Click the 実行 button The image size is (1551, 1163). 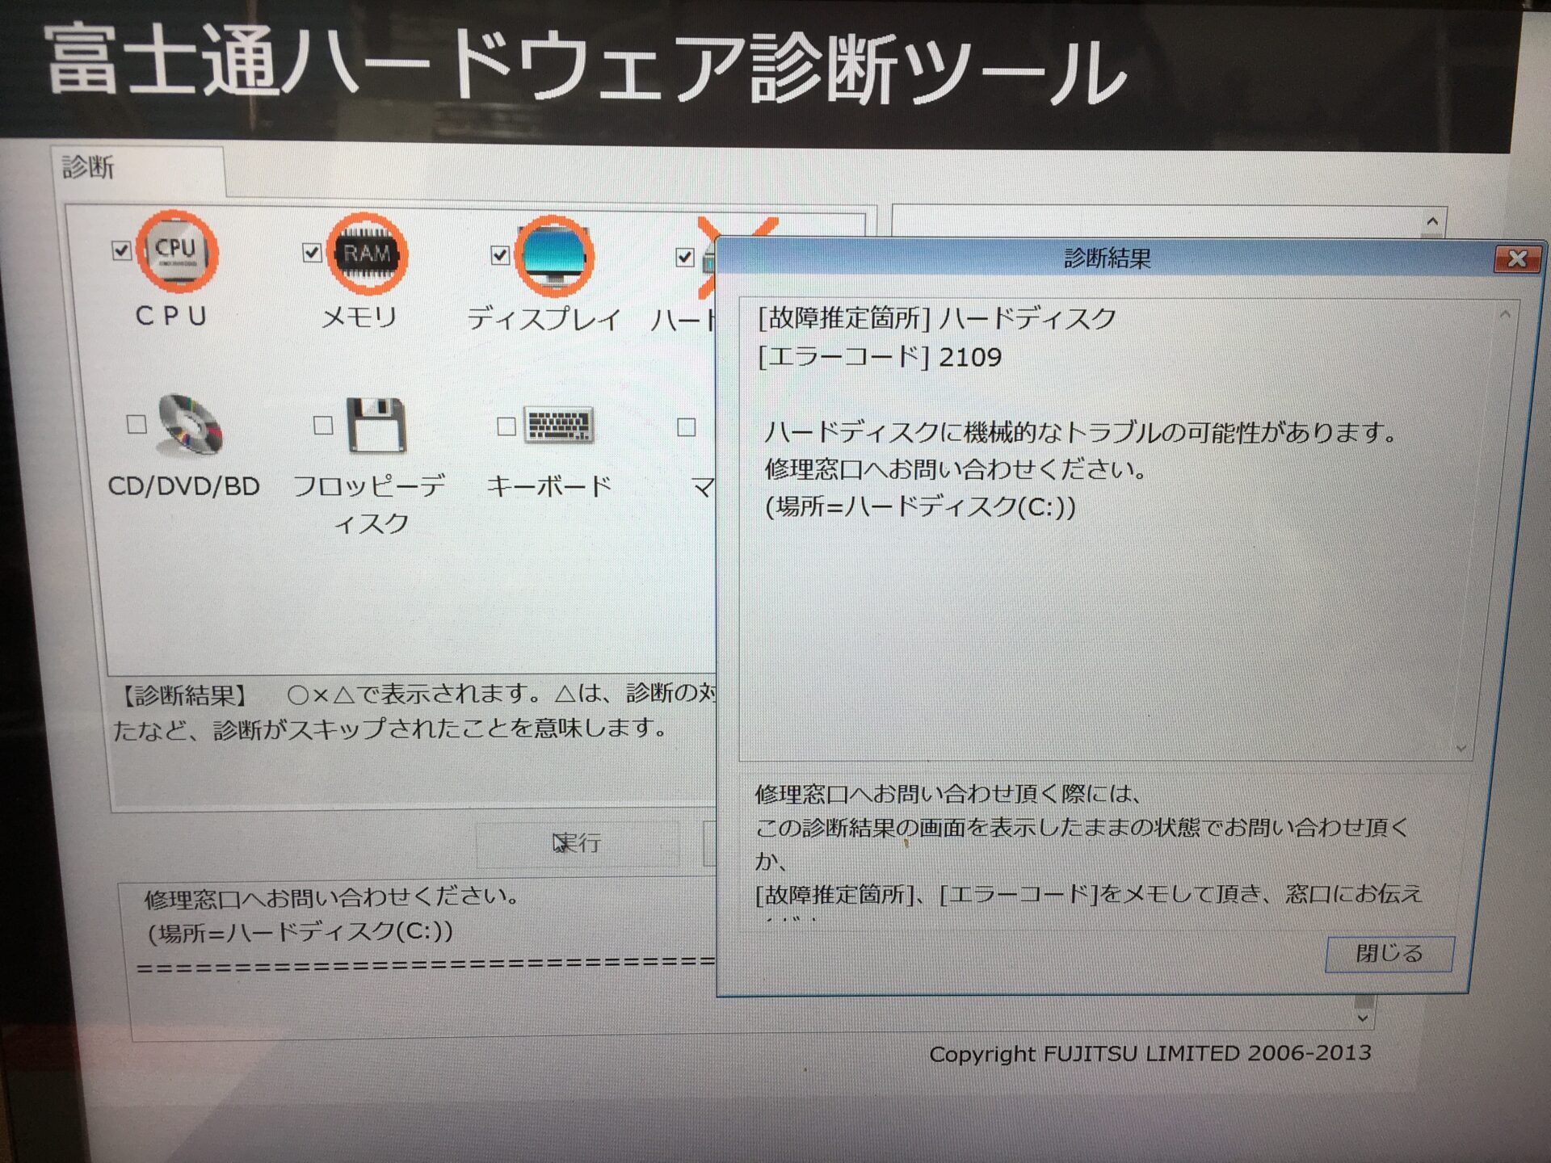coord(577,843)
